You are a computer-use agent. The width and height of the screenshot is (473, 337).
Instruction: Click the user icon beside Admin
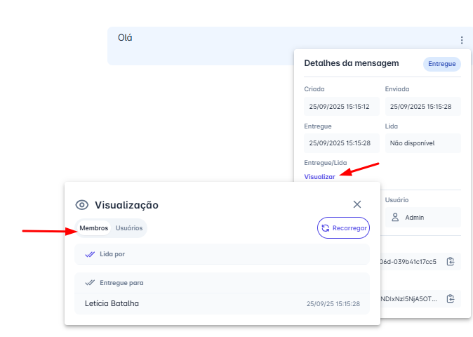click(x=396, y=218)
